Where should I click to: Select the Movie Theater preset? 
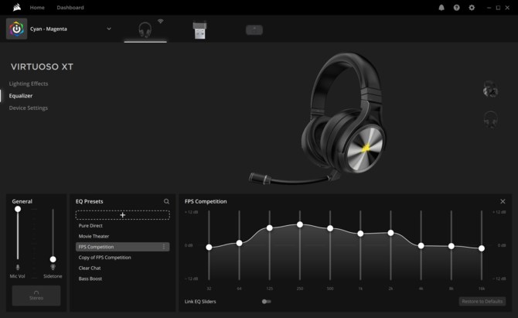coord(123,236)
